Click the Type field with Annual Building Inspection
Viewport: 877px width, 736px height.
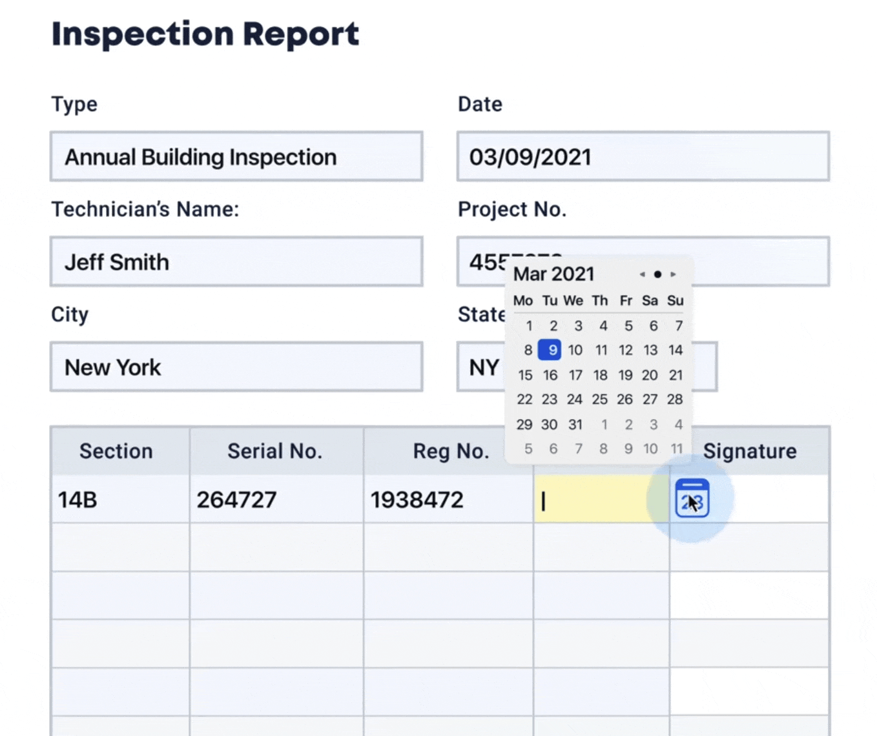pyautogui.click(x=236, y=157)
